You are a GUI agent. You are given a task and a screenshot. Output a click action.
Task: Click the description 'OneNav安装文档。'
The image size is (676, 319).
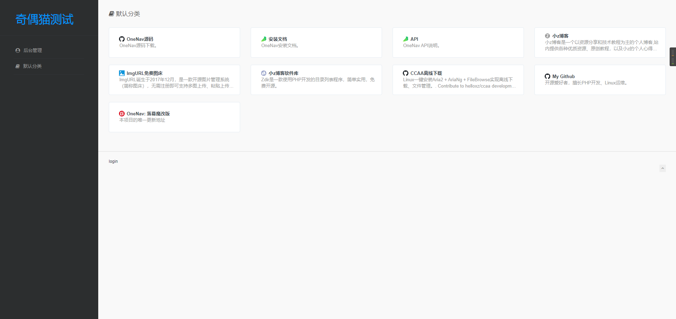[280, 45]
